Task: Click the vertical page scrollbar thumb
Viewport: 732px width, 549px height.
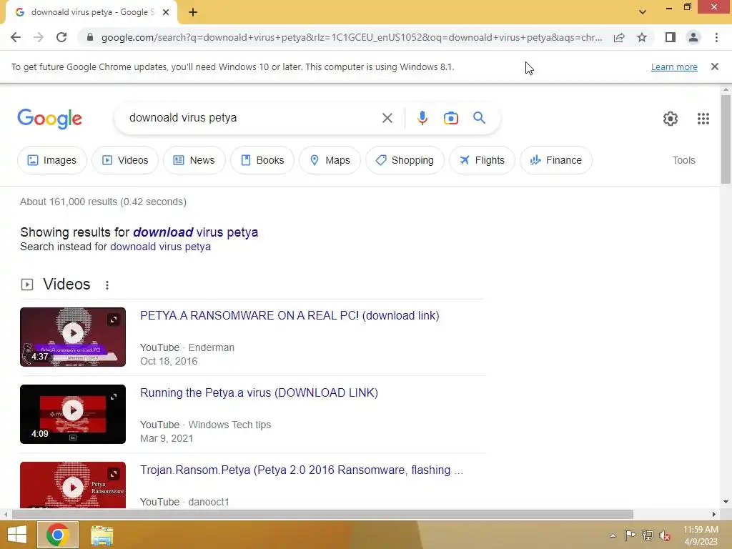Action: (726, 139)
